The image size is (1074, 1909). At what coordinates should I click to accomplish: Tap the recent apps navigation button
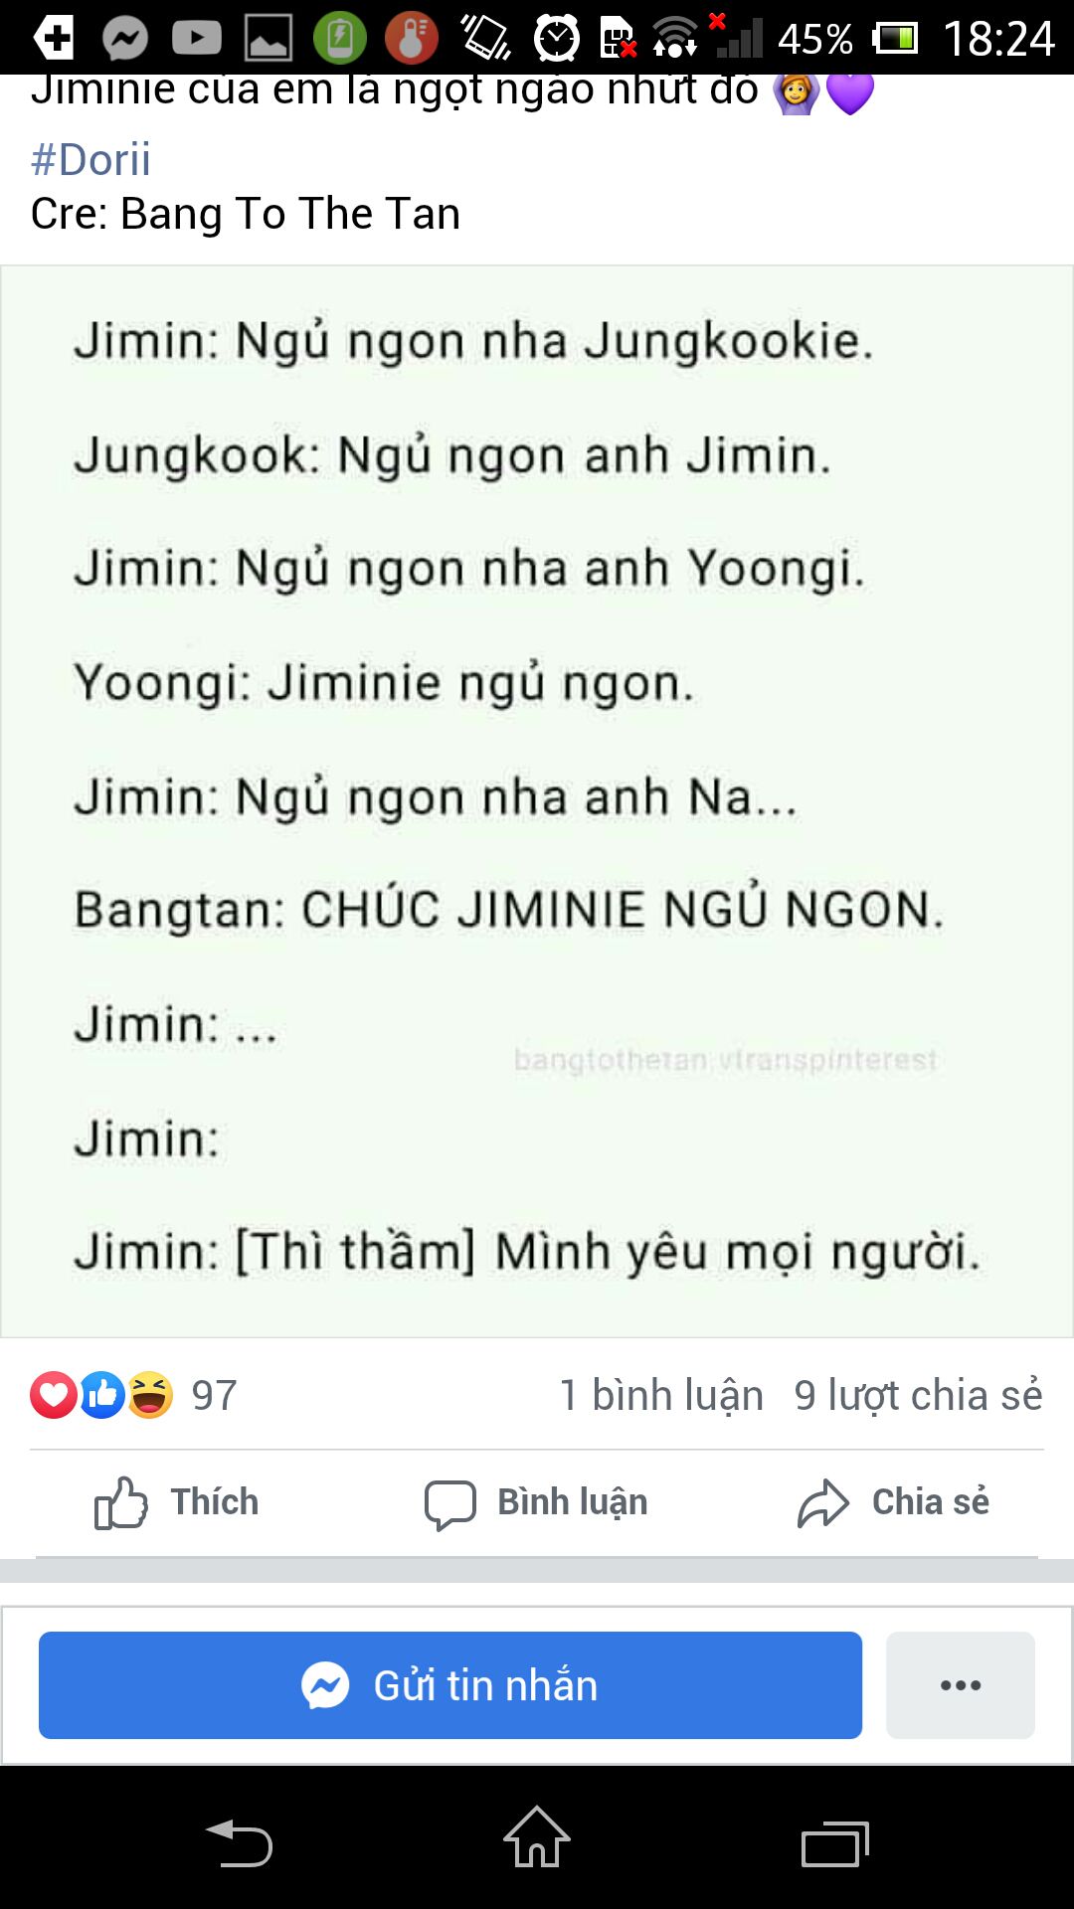click(835, 1844)
